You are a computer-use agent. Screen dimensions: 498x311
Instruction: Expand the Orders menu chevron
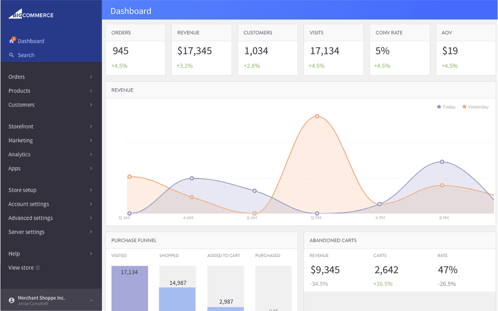(91, 77)
